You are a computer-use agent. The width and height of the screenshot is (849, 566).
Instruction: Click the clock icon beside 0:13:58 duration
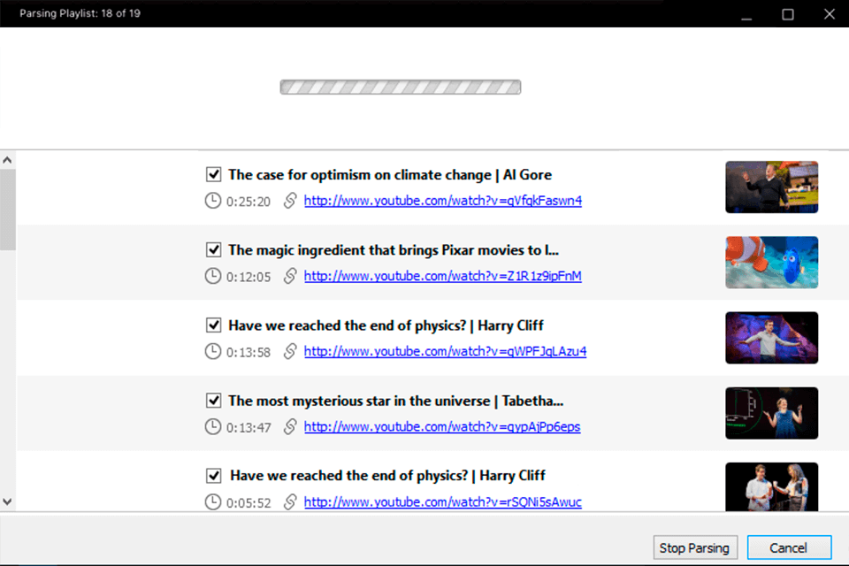(x=213, y=351)
